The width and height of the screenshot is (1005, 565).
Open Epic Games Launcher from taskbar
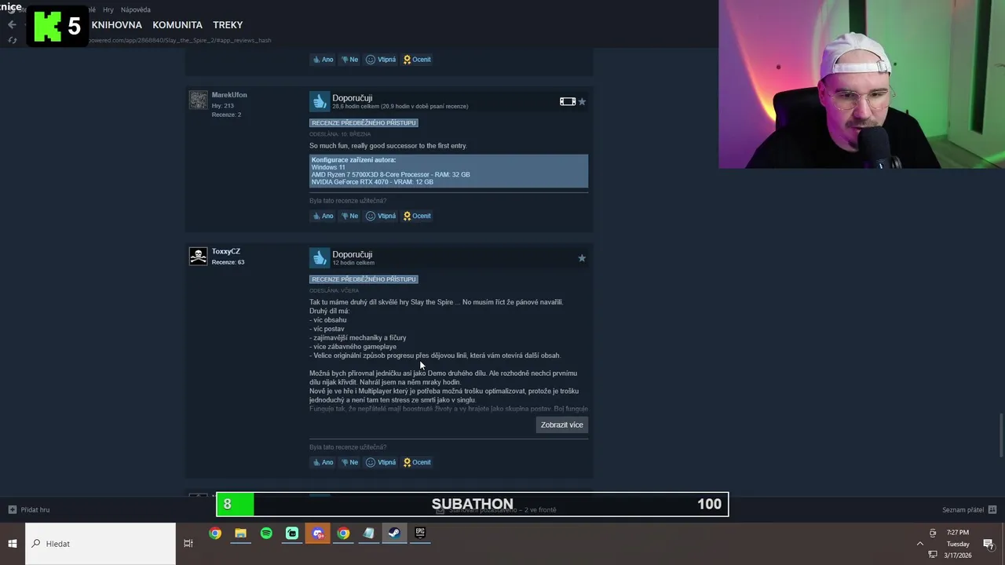(x=420, y=534)
